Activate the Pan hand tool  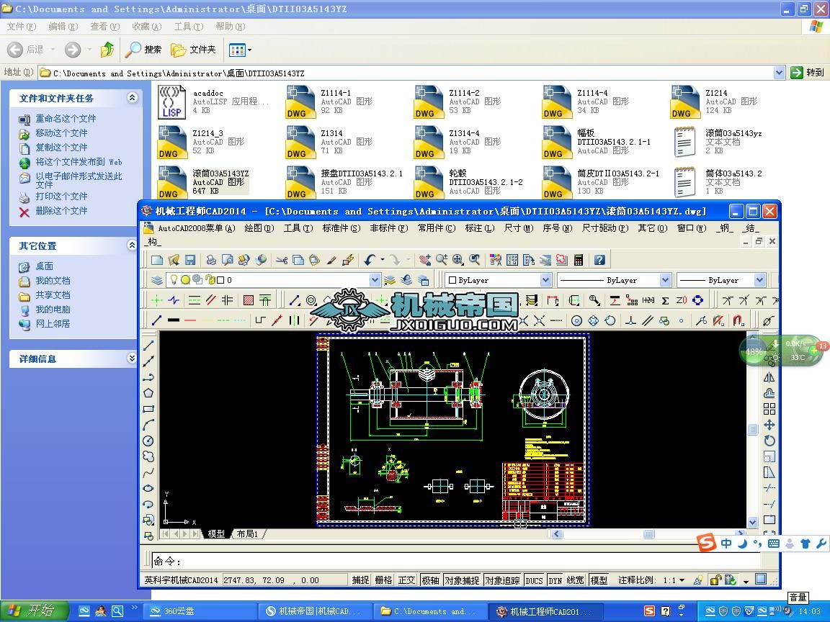pos(424,260)
